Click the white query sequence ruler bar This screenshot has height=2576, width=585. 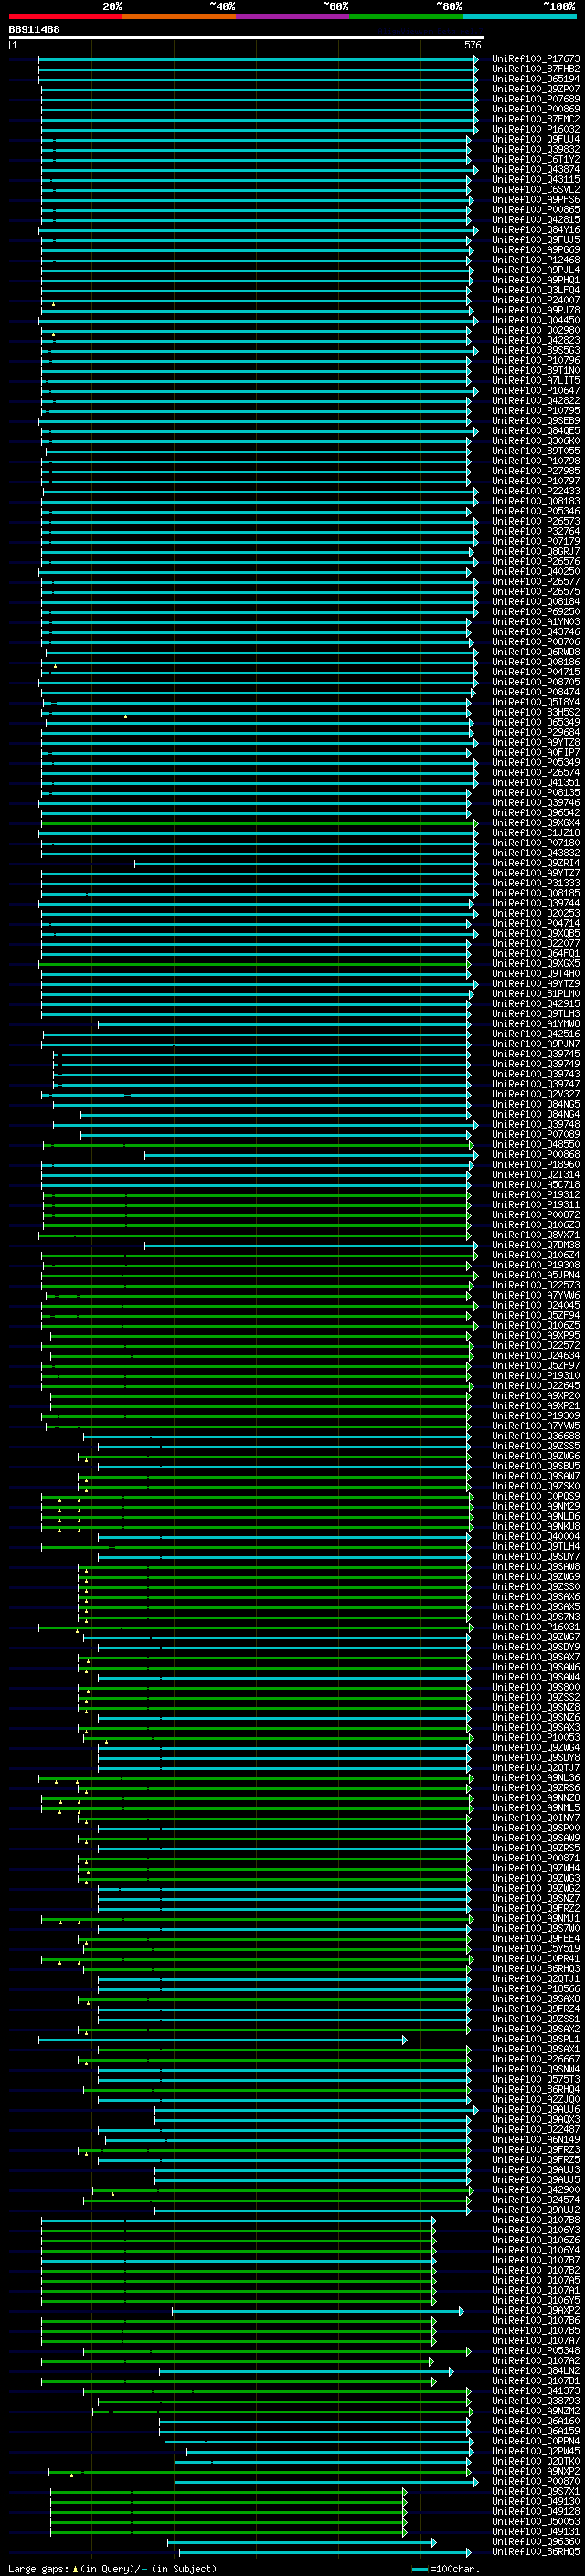pos(246,38)
